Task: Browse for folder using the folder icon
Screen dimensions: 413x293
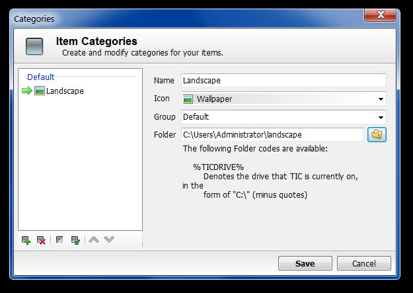Action: (x=376, y=134)
